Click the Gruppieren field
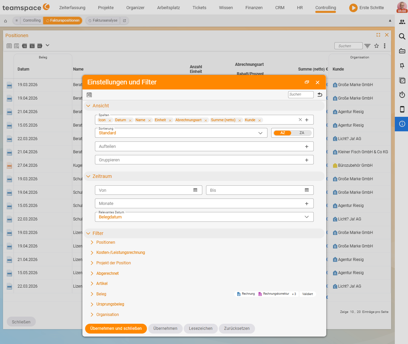This screenshot has height=344, width=408. tap(204, 160)
